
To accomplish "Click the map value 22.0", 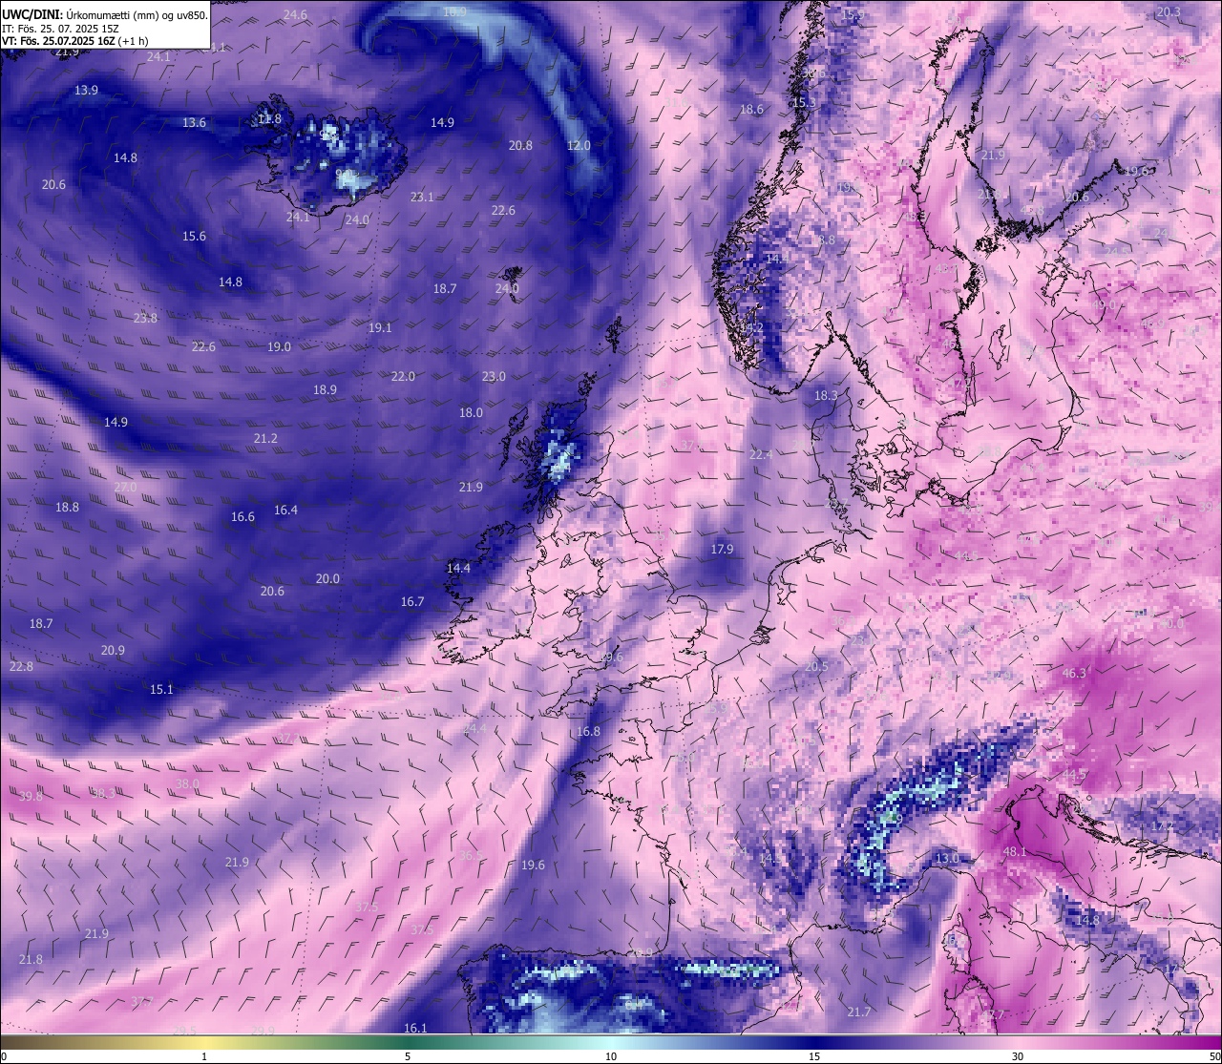I will 403,376.
